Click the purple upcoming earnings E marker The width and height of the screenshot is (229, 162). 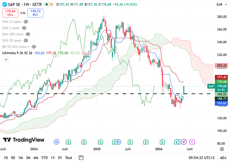pyautogui.click(x=192, y=142)
